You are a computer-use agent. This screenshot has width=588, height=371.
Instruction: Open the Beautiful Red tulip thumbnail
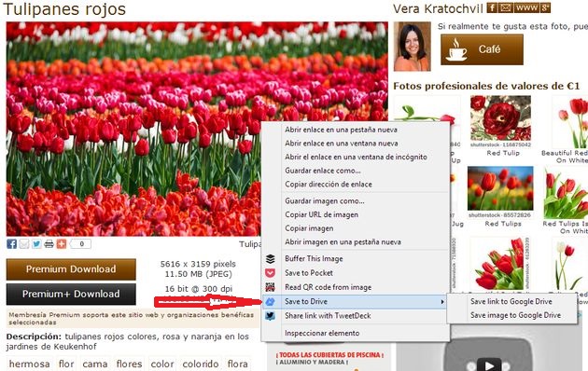[570, 123]
